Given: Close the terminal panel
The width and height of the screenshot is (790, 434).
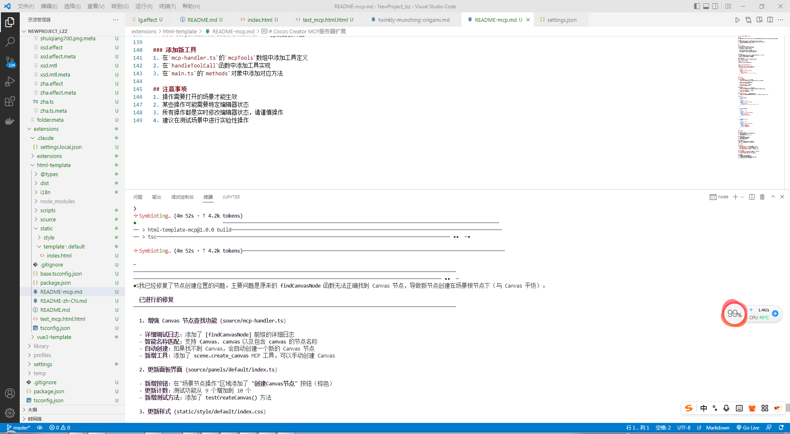Looking at the screenshot, I should (782, 197).
